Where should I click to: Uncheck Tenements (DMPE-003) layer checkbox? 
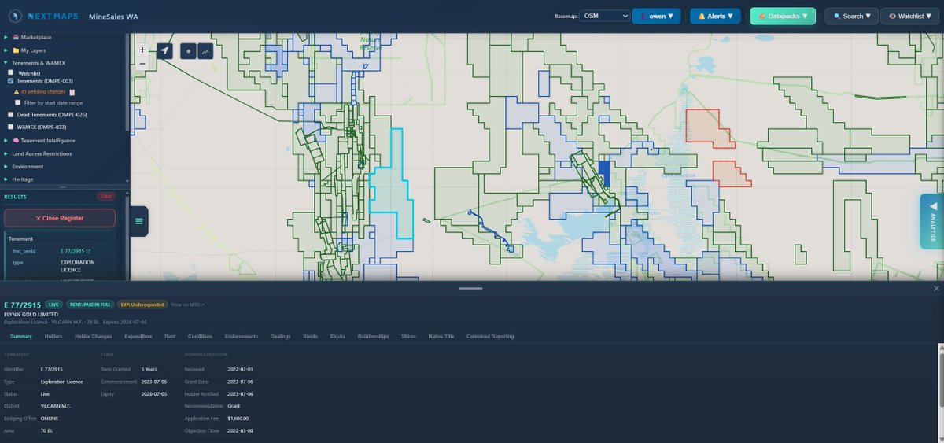click(10, 80)
